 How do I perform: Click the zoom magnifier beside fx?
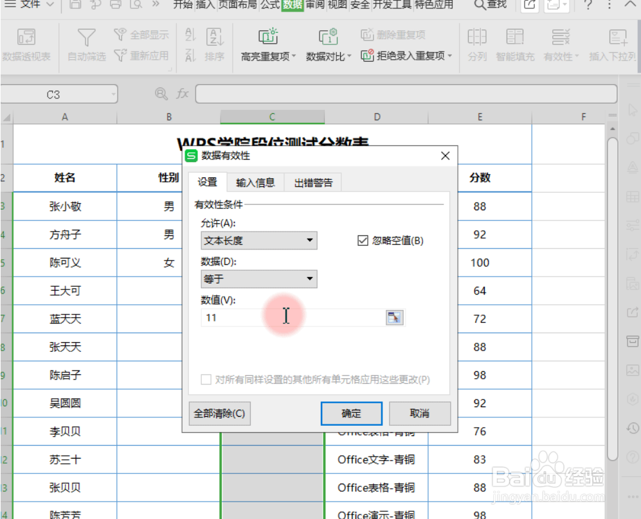161,94
